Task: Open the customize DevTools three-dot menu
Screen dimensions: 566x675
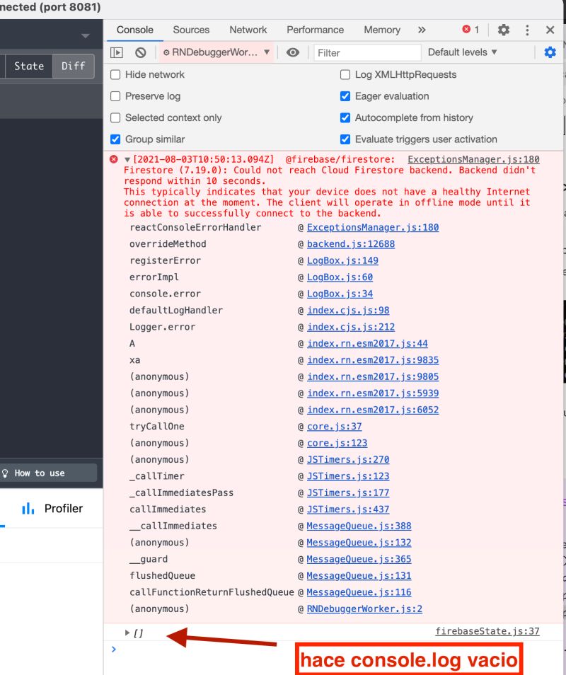Action: 526,30
